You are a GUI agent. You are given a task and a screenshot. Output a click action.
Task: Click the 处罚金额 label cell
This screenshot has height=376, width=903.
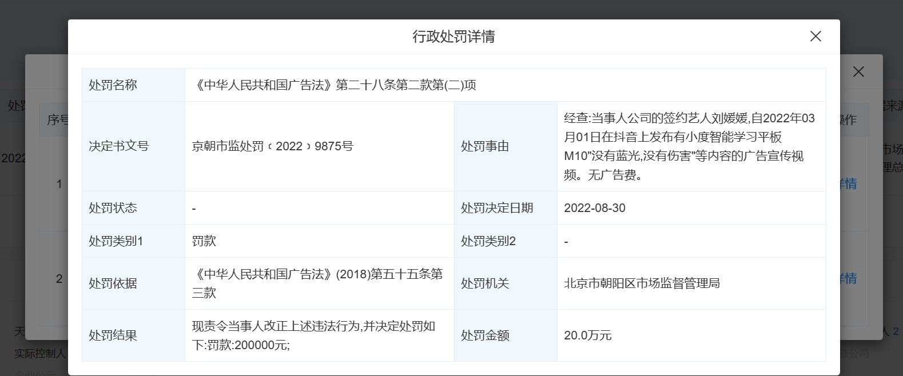click(485, 335)
